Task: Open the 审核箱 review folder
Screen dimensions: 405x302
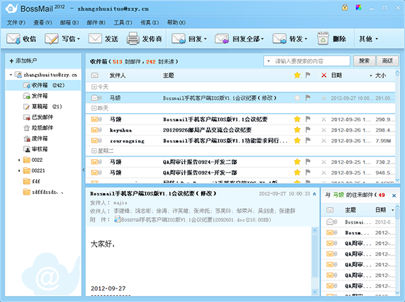Action: 35,150
